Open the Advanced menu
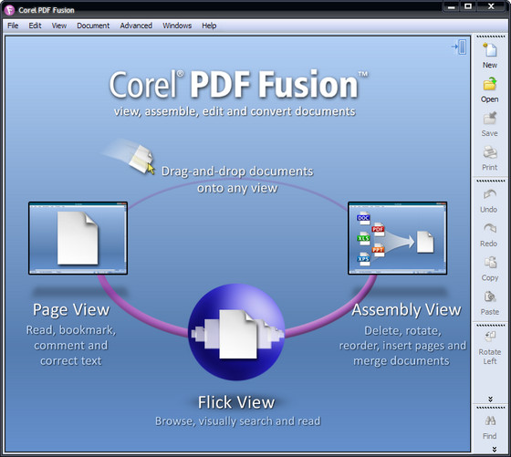The width and height of the screenshot is (511, 457). pyautogui.click(x=136, y=26)
